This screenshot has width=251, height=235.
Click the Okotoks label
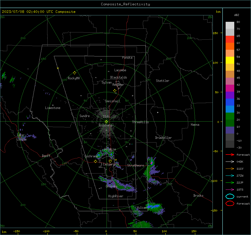click(112, 186)
